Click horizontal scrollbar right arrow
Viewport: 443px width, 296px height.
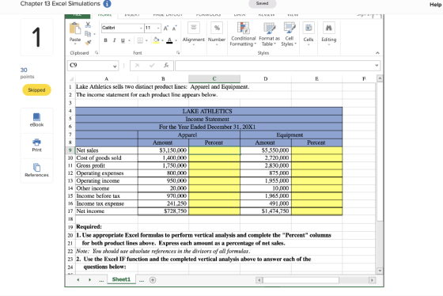[372, 280]
